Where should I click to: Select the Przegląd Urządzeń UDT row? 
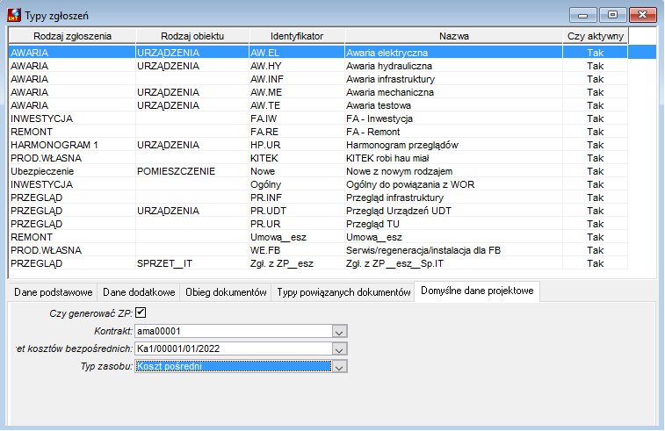pos(318,211)
